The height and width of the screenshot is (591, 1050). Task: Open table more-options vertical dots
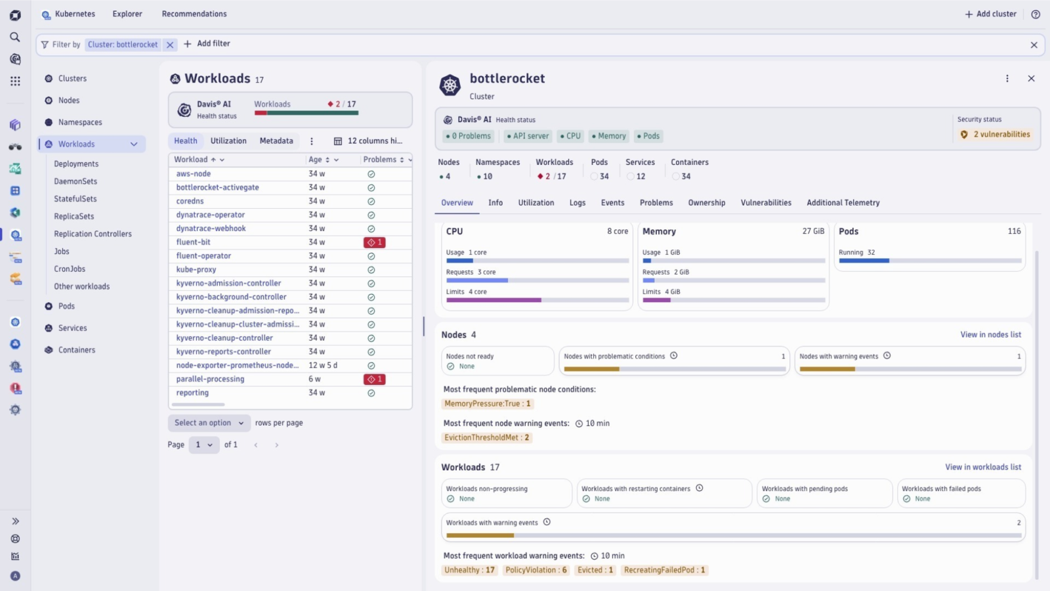pos(312,141)
